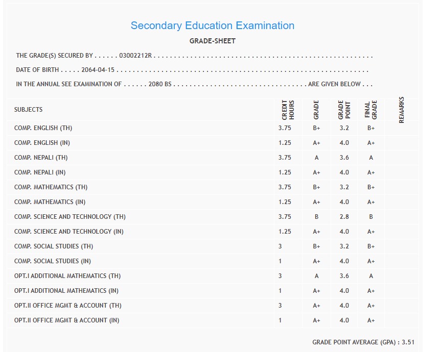
Task: Click the REMARKS column header
Action: [x=401, y=110]
